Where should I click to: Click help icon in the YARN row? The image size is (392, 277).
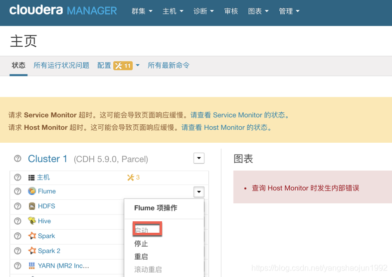pyautogui.click(x=17, y=266)
